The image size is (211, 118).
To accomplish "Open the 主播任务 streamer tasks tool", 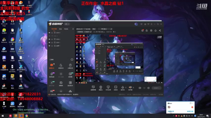I will [70, 66].
